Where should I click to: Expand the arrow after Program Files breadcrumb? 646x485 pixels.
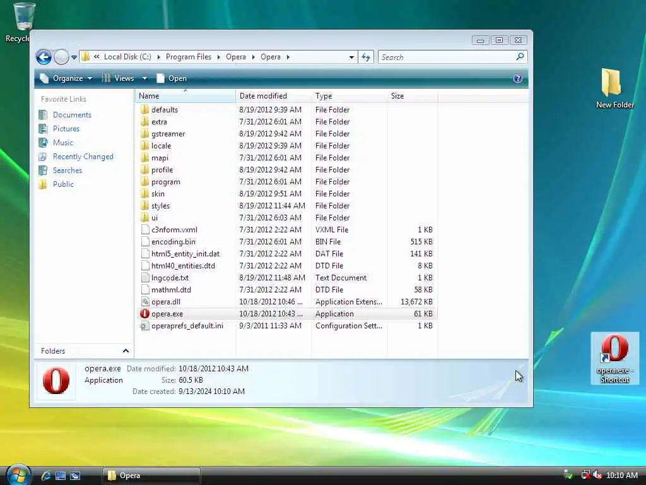pos(218,57)
